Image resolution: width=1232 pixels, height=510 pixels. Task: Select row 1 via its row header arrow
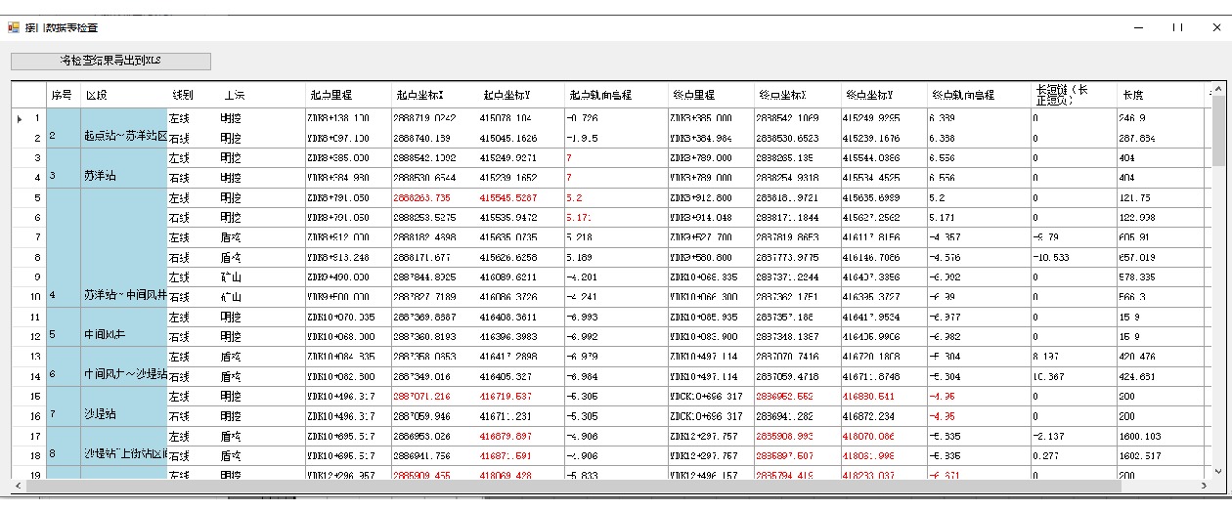[x=19, y=118]
